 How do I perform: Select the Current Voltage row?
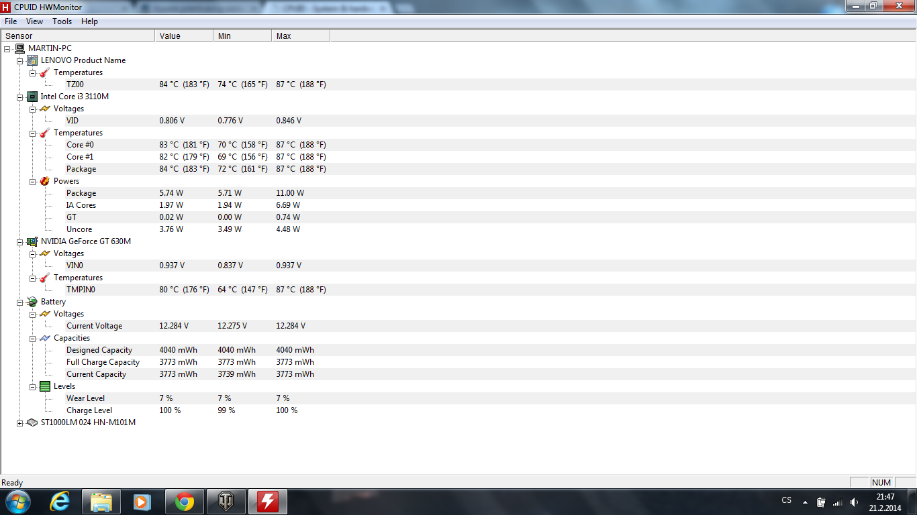tap(458, 326)
